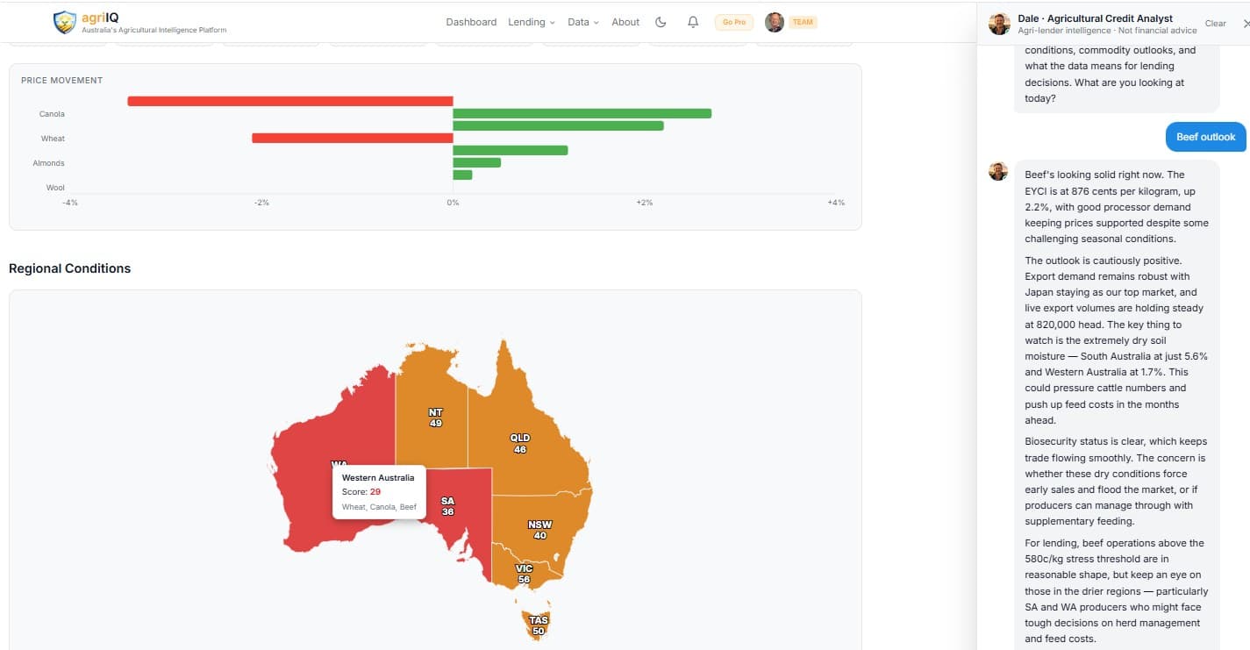Open the About page
Viewport: 1250px width, 650px height.
(625, 21)
